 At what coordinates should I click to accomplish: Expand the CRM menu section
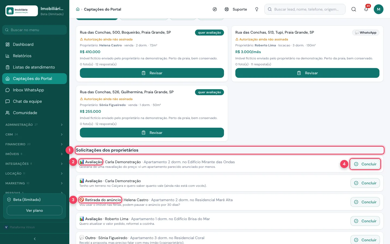click(x=34, y=134)
